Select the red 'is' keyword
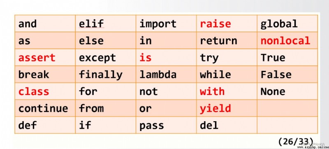 pyautogui.click(x=146, y=57)
